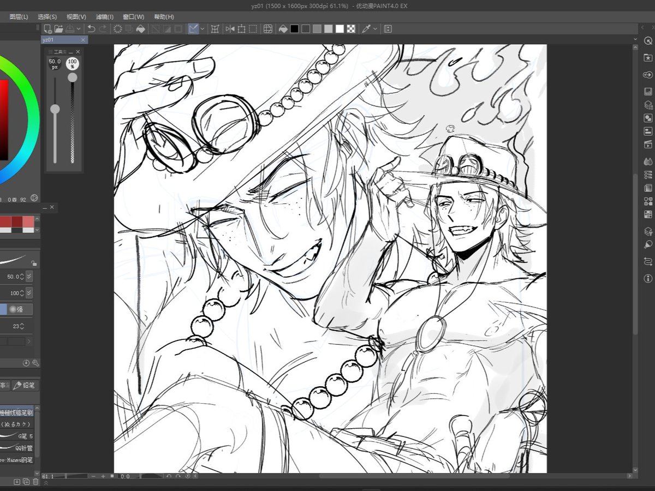Expand the double chevron below the zoom value
The height and width of the screenshot is (491, 655).
click(46, 483)
